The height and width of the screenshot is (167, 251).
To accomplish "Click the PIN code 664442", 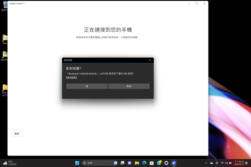I will tap(71, 78).
